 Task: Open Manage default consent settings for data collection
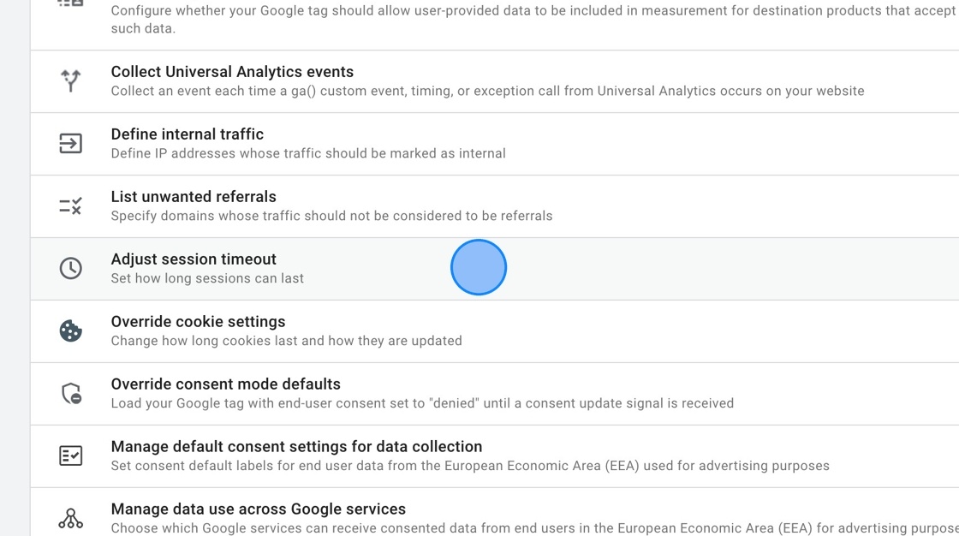tap(295, 446)
